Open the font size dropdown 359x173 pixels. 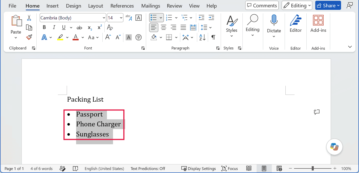[x=121, y=18]
